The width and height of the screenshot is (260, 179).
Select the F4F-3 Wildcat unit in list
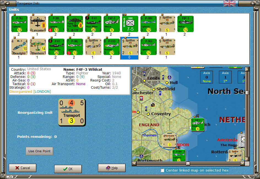pos(112,24)
